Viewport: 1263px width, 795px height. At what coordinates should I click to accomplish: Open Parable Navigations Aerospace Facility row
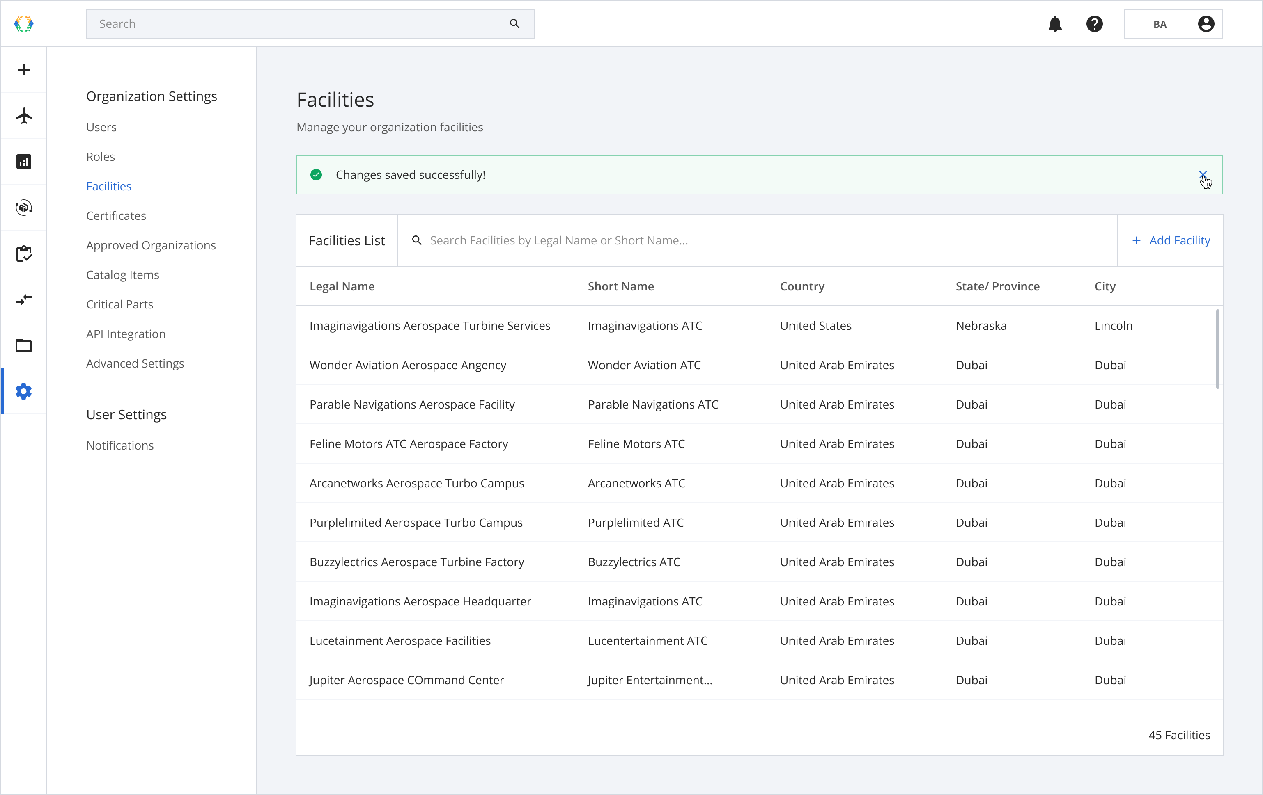[760, 404]
